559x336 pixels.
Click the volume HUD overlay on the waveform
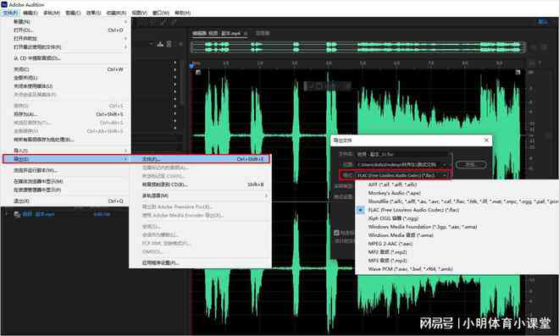point(327,85)
